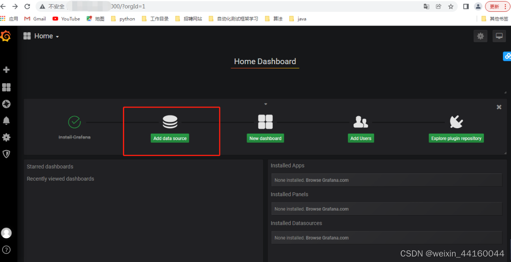The height and width of the screenshot is (262, 511).
Task: Open dashboard settings gear at top right
Action: click(480, 36)
